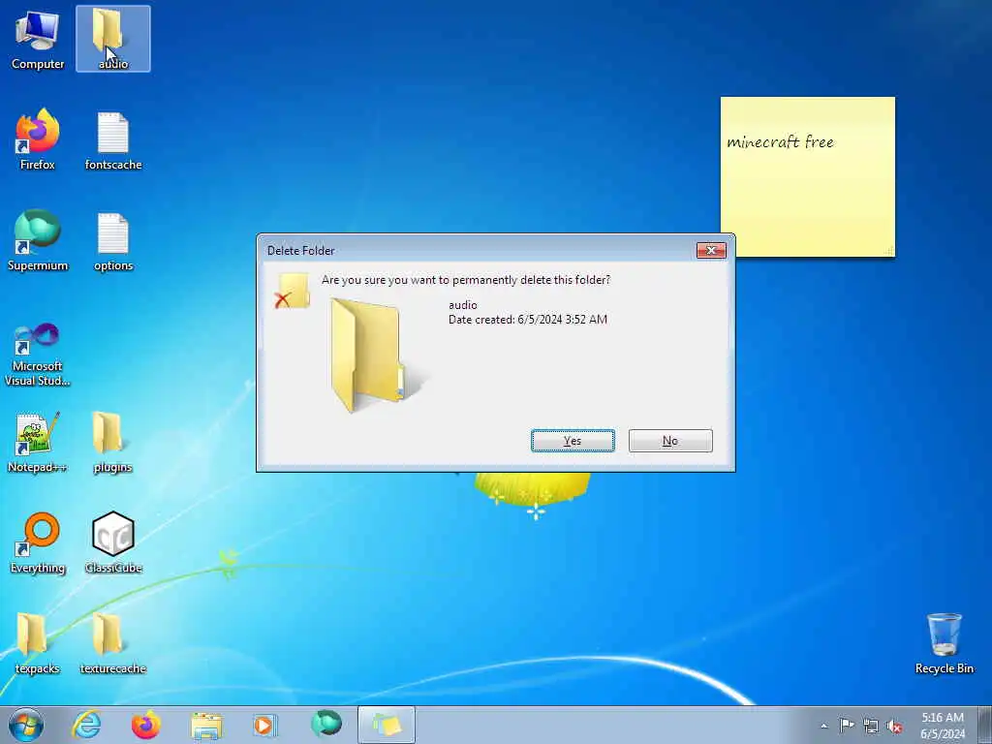Image resolution: width=992 pixels, height=744 pixels.
Task: Select the Recycle Bin icon
Action: [944, 643]
